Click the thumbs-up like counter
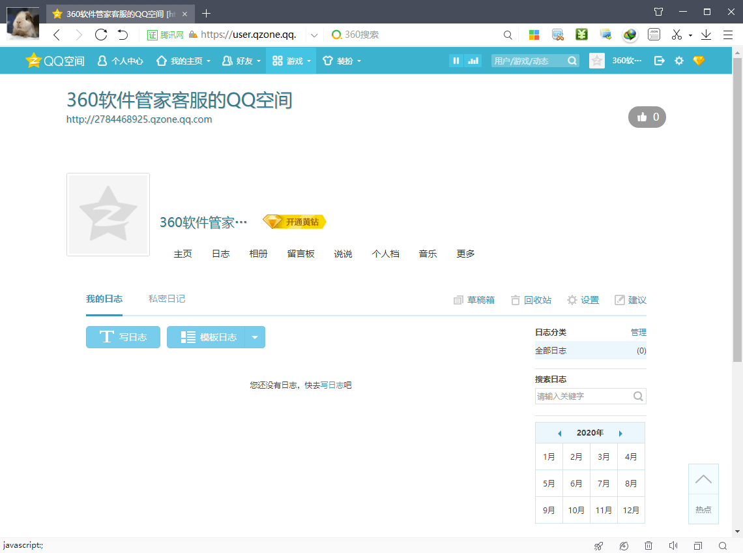 [647, 117]
